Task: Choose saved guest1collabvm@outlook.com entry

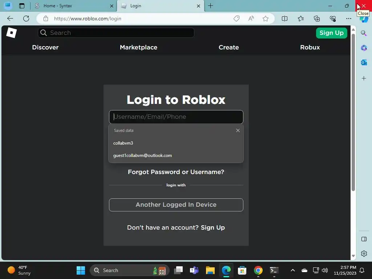Action: [x=176, y=155]
